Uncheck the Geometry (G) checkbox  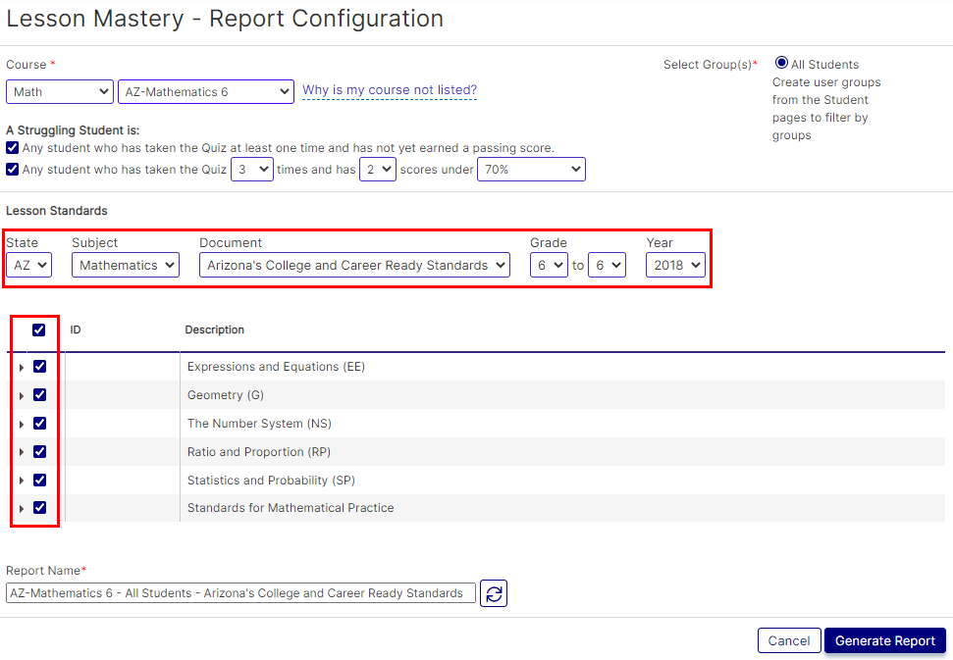[x=39, y=395]
